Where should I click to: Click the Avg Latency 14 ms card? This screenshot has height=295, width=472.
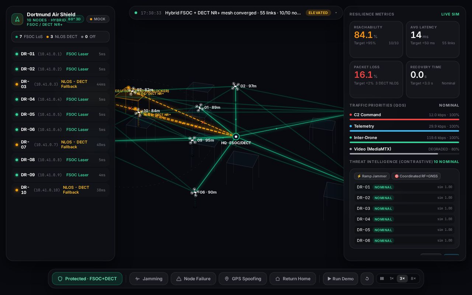(x=433, y=39)
